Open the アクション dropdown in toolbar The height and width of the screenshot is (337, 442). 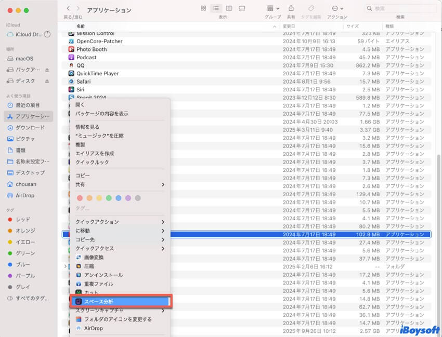(x=337, y=9)
